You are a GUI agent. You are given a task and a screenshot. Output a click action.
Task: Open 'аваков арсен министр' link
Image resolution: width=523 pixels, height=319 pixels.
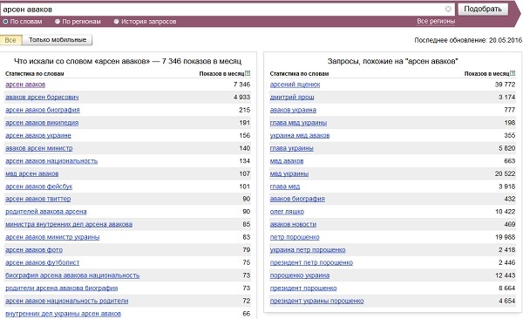(x=38, y=148)
